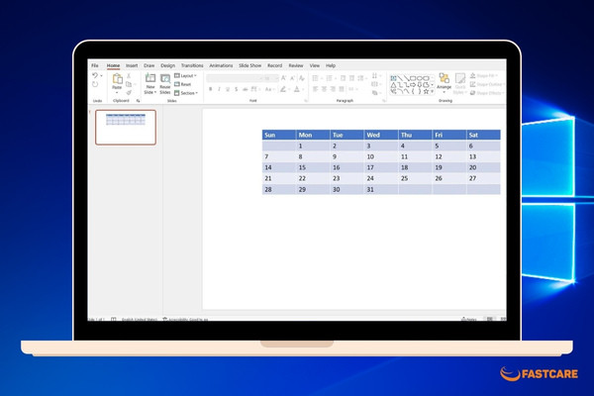Click the Font Color swatch icon
This screenshot has width=594, height=396.
coord(297,89)
